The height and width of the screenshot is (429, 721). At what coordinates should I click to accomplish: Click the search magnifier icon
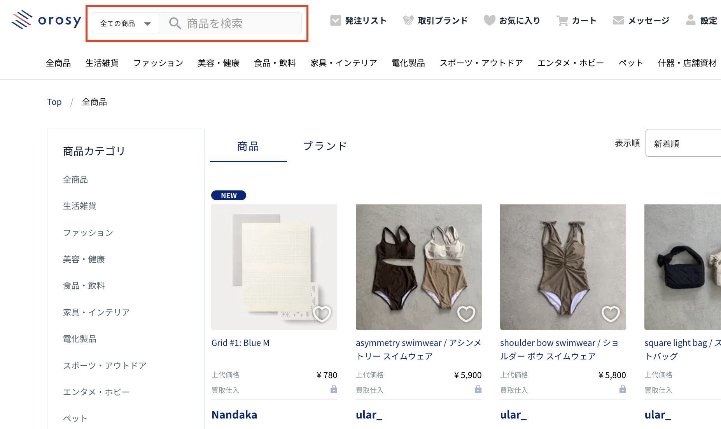[x=175, y=23]
